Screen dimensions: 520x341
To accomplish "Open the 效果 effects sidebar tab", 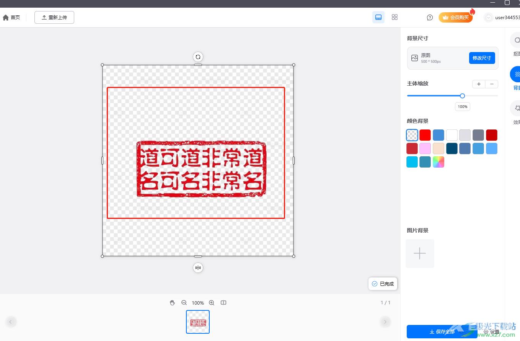I will click(x=516, y=113).
